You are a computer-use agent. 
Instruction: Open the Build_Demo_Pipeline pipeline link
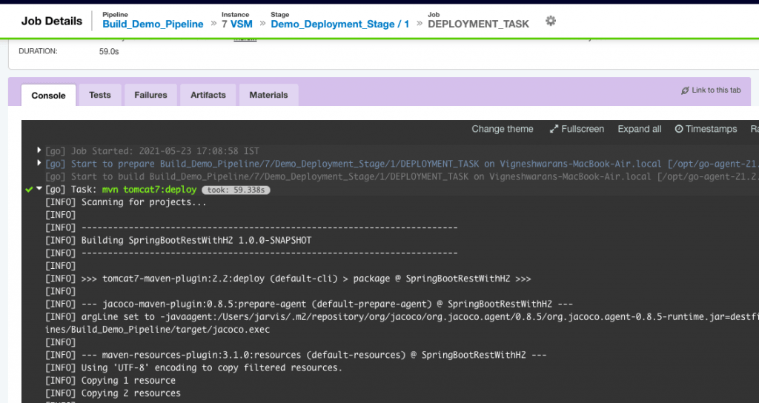[153, 24]
